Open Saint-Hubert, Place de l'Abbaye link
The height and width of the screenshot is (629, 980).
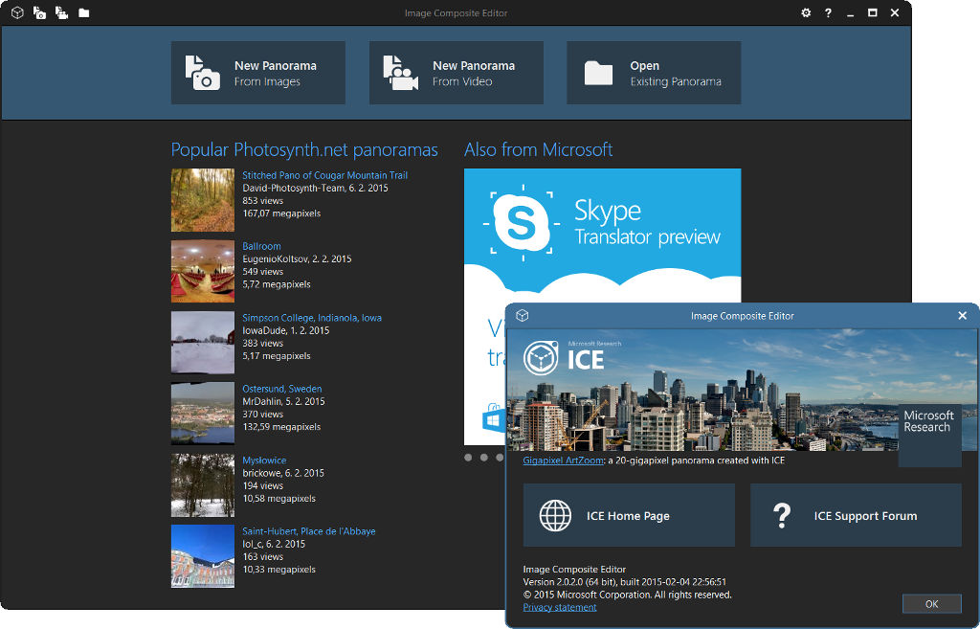[x=309, y=531]
